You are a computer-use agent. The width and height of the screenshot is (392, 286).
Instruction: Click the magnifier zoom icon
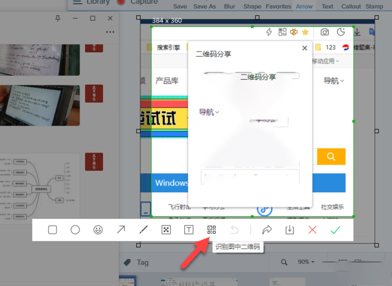284,262
